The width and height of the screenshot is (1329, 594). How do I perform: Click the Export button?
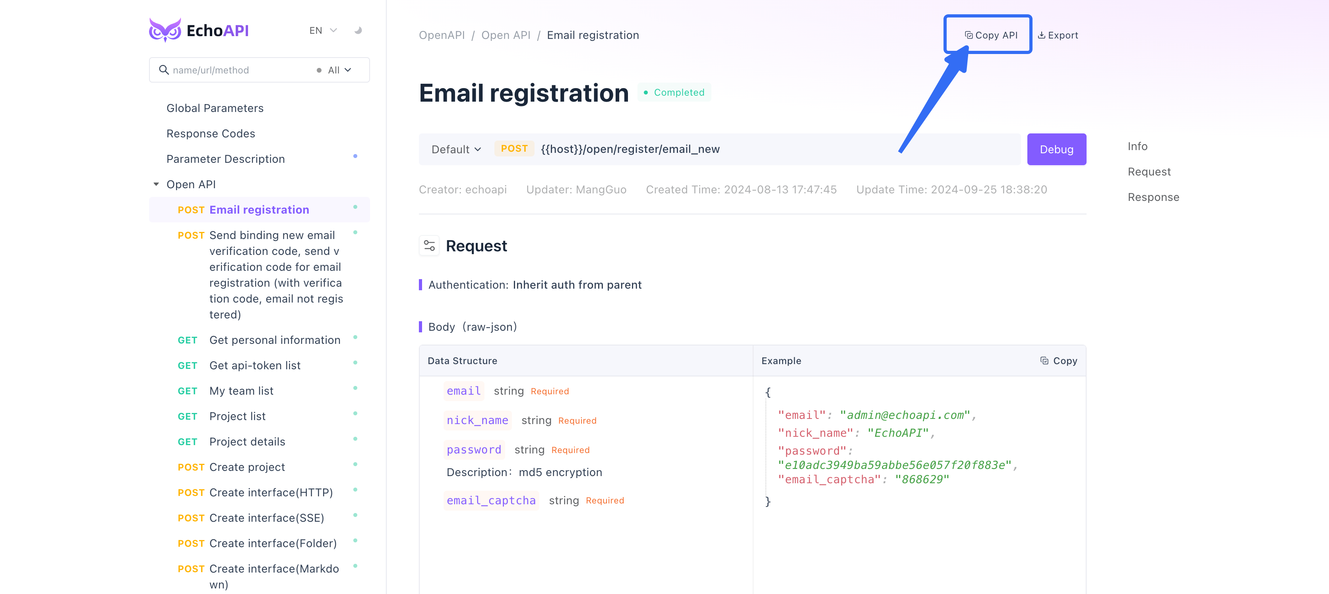click(1058, 35)
